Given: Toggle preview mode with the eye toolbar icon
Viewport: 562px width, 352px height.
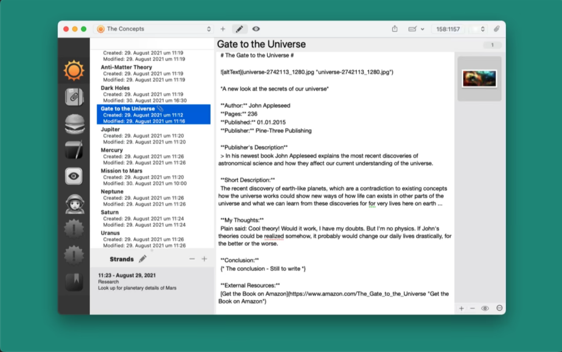Looking at the screenshot, I should click(x=256, y=29).
